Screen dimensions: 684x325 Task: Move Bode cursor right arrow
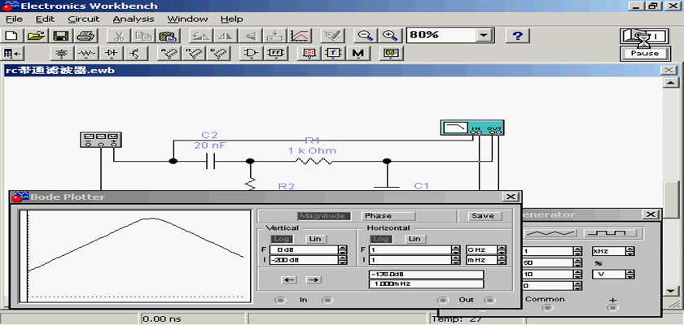(313, 279)
